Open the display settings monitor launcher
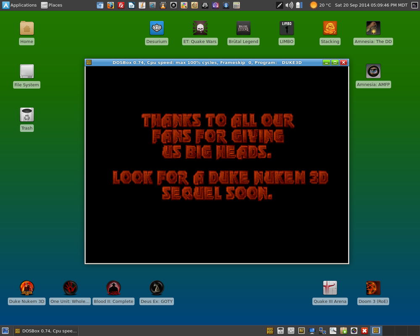This screenshot has width=420, height=336. coord(312,331)
